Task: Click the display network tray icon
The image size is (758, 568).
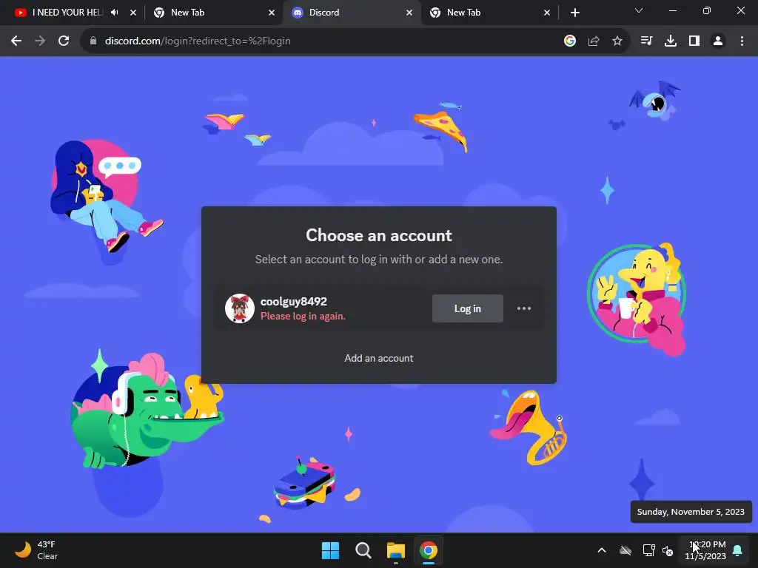Action: coord(648,550)
